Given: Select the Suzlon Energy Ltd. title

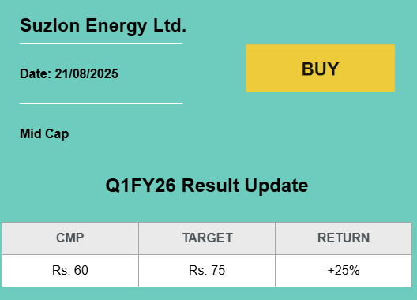Looking at the screenshot, I should (x=103, y=25).
